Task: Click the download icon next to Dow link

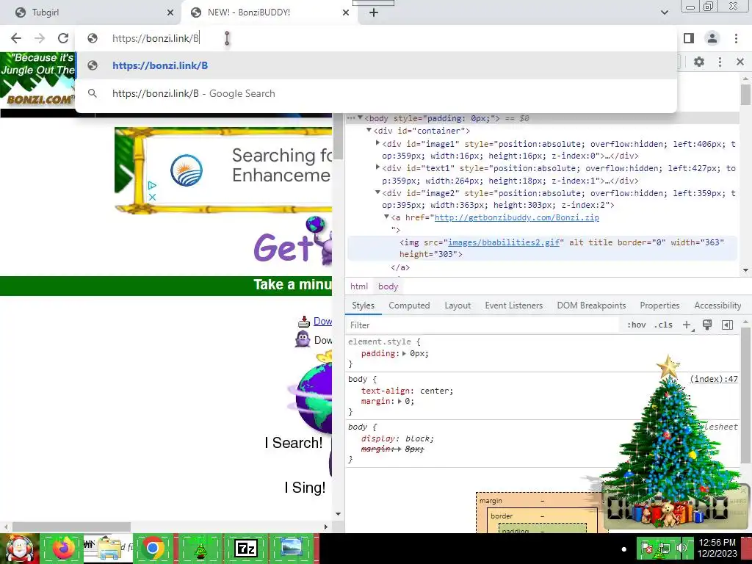Action: point(304,322)
